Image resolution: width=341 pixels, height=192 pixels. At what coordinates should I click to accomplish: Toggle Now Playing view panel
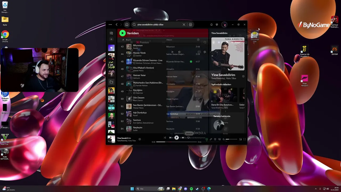(x=206, y=139)
